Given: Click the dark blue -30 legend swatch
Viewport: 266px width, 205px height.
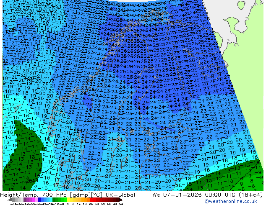Looking at the screenshot, I should click(x=39, y=200).
